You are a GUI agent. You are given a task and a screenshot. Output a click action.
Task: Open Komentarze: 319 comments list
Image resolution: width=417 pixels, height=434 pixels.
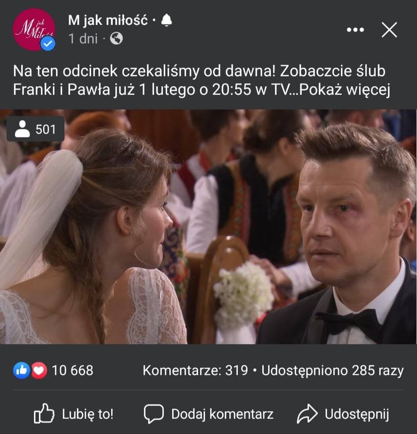click(x=195, y=370)
